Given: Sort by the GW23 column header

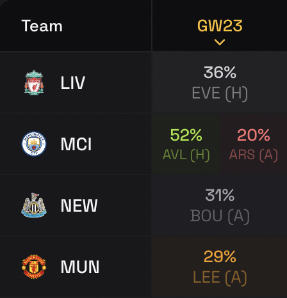Looking at the screenshot, I should point(220,26).
